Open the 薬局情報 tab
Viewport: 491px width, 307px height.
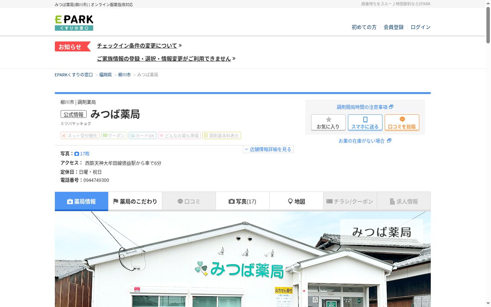point(81,201)
